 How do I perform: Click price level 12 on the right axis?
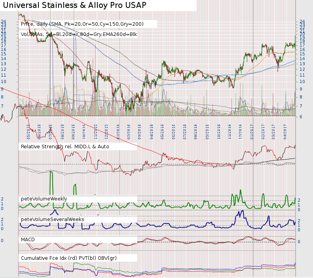point(302,69)
